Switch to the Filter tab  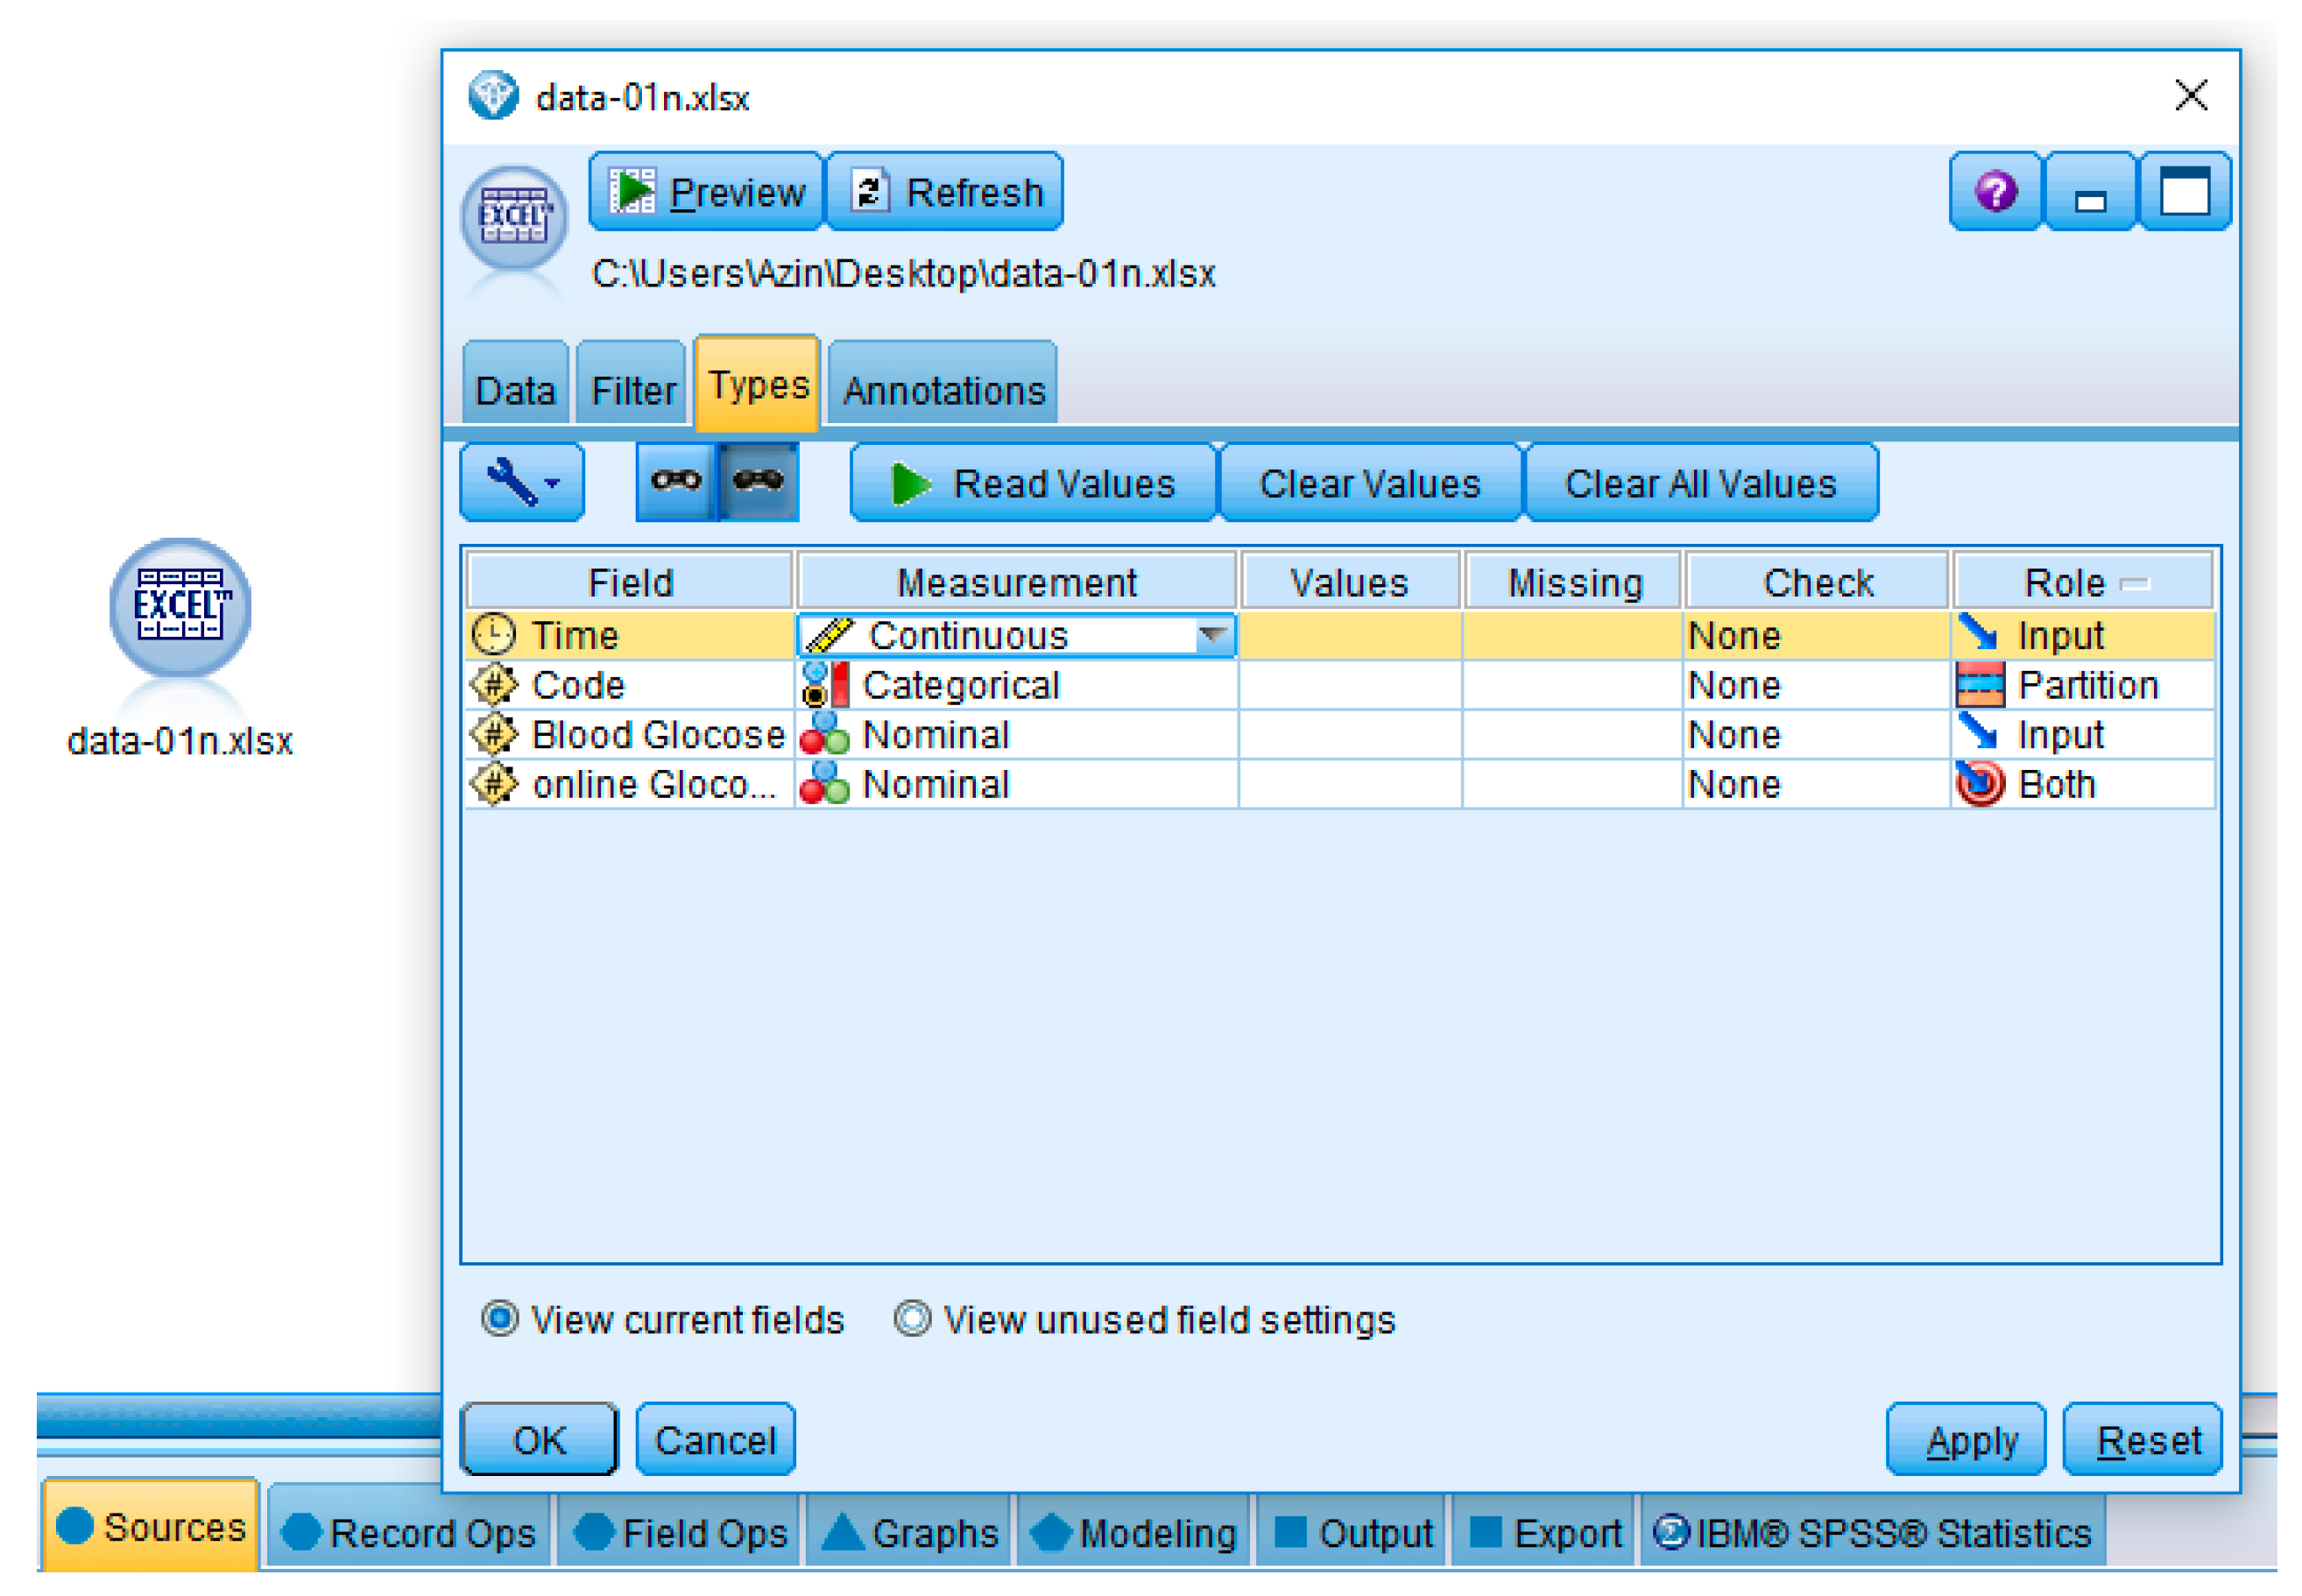point(632,389)
